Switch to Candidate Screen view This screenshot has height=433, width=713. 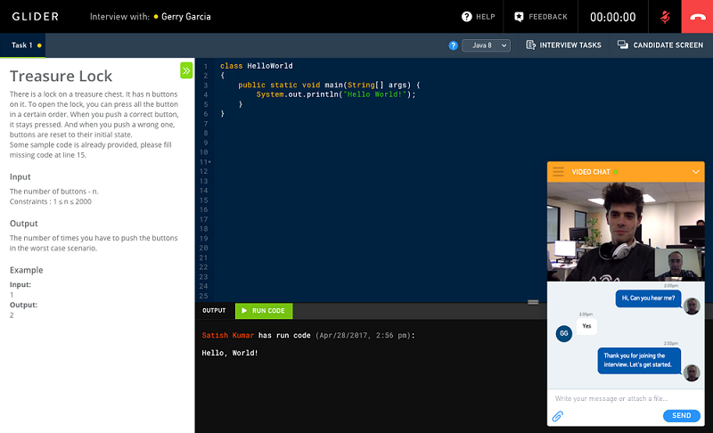pos(660,45)
